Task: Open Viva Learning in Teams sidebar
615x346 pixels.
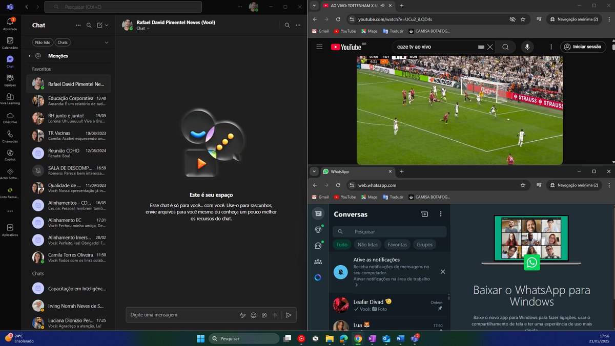Action: pyautogui.click(x=10, y=99)
